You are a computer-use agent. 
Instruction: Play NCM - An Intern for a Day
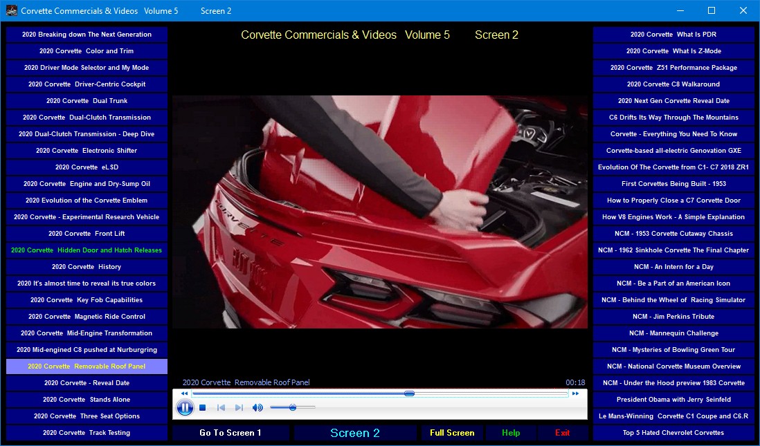coord(673,267)
